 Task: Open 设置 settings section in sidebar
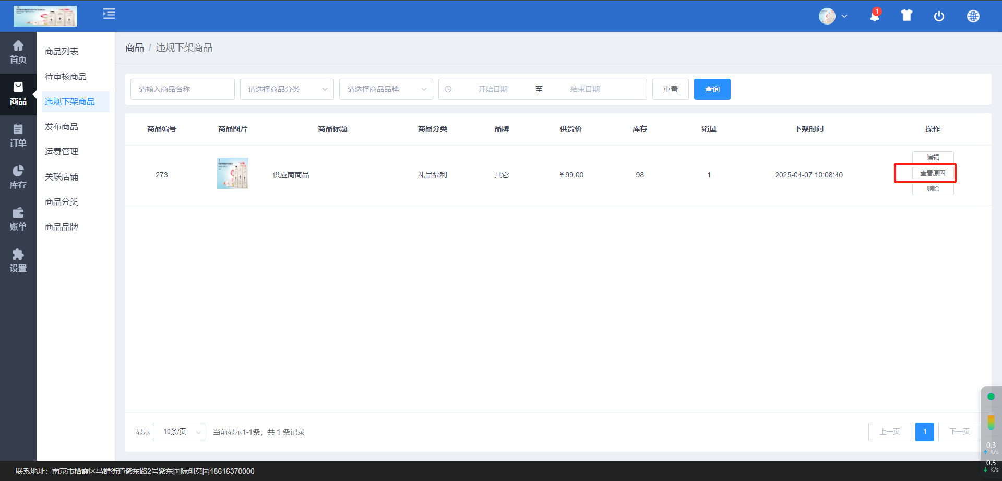click(18, 261)
